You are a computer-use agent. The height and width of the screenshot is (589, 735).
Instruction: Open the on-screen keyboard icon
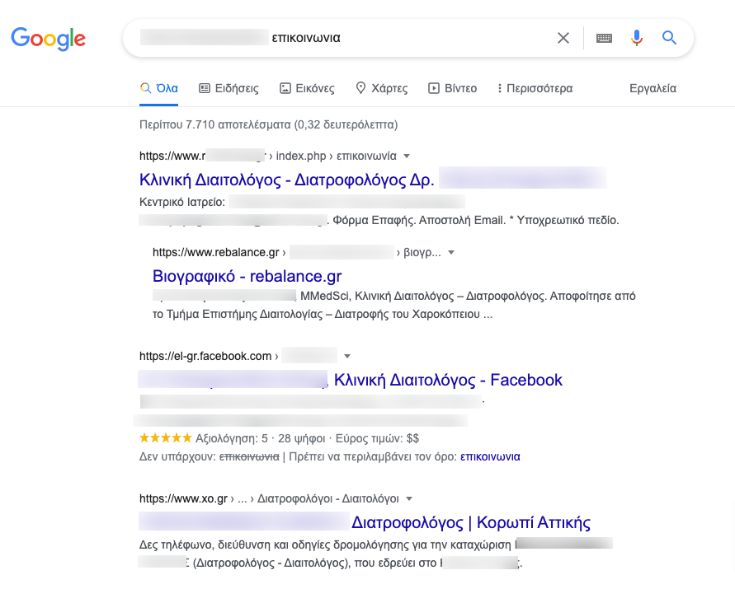coord(604,38)
